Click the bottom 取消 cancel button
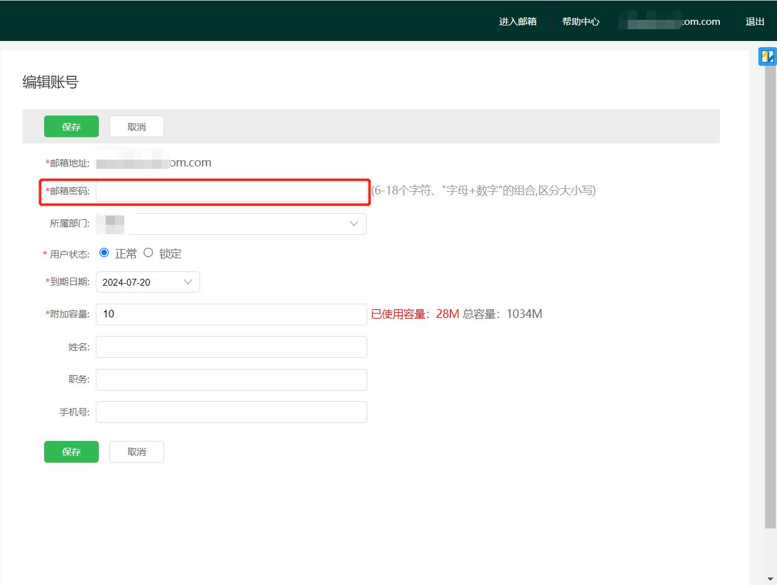Screen dimensions: 777x585 coord(136,451)
